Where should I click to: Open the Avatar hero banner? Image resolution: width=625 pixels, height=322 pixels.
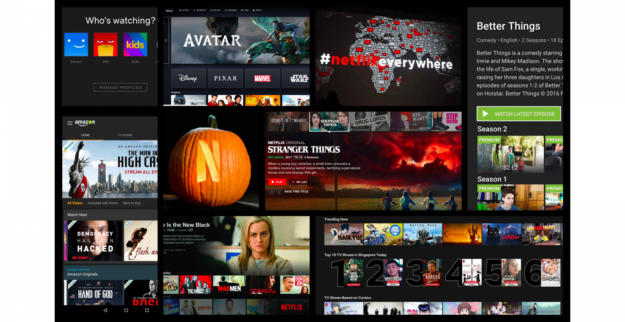click(x=240, y=40)
